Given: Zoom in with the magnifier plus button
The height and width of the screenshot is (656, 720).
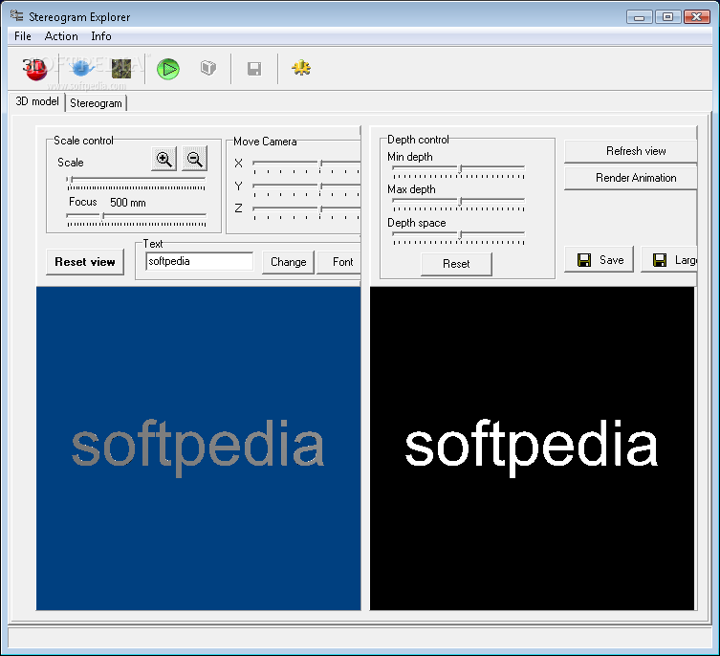Looking at the screenshot, I should click(164, 159).
